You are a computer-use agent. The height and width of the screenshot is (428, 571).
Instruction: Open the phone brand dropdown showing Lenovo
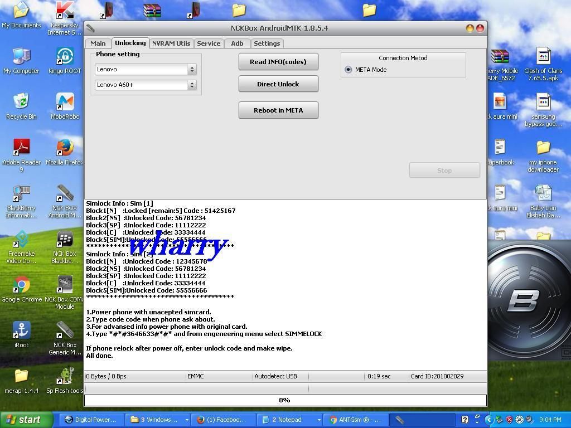pos(146,69)
